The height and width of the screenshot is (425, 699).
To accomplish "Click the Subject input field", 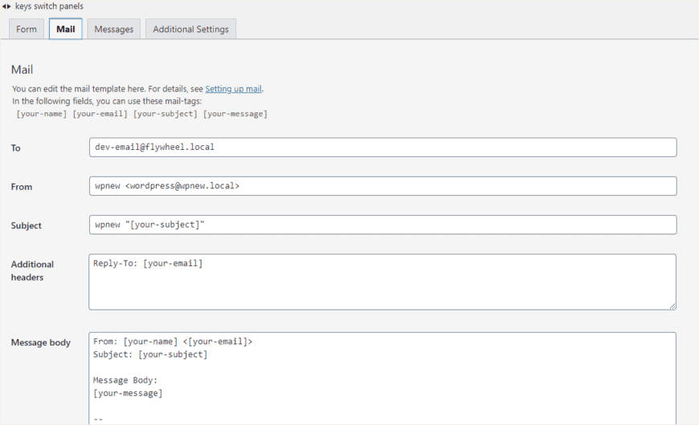I will point(383,225).
